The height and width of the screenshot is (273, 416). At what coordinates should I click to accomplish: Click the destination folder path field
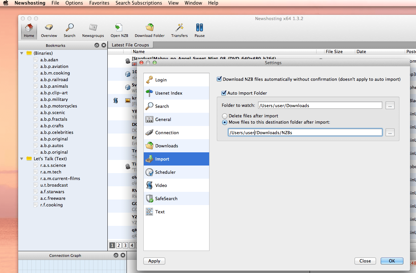305,133
